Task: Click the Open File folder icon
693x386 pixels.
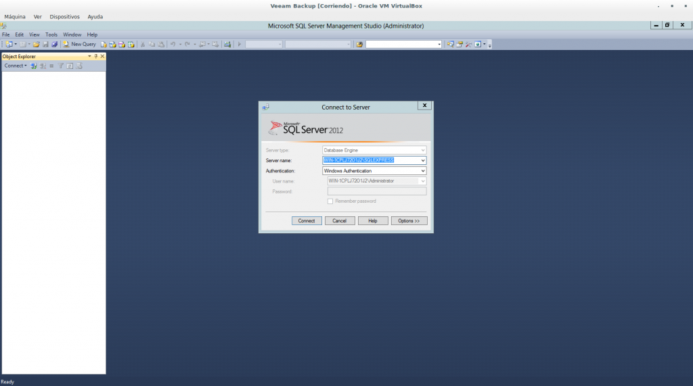Action: (37, 44)
